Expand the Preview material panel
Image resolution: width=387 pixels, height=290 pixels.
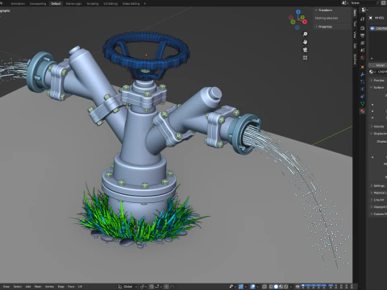tap(378, 81)
